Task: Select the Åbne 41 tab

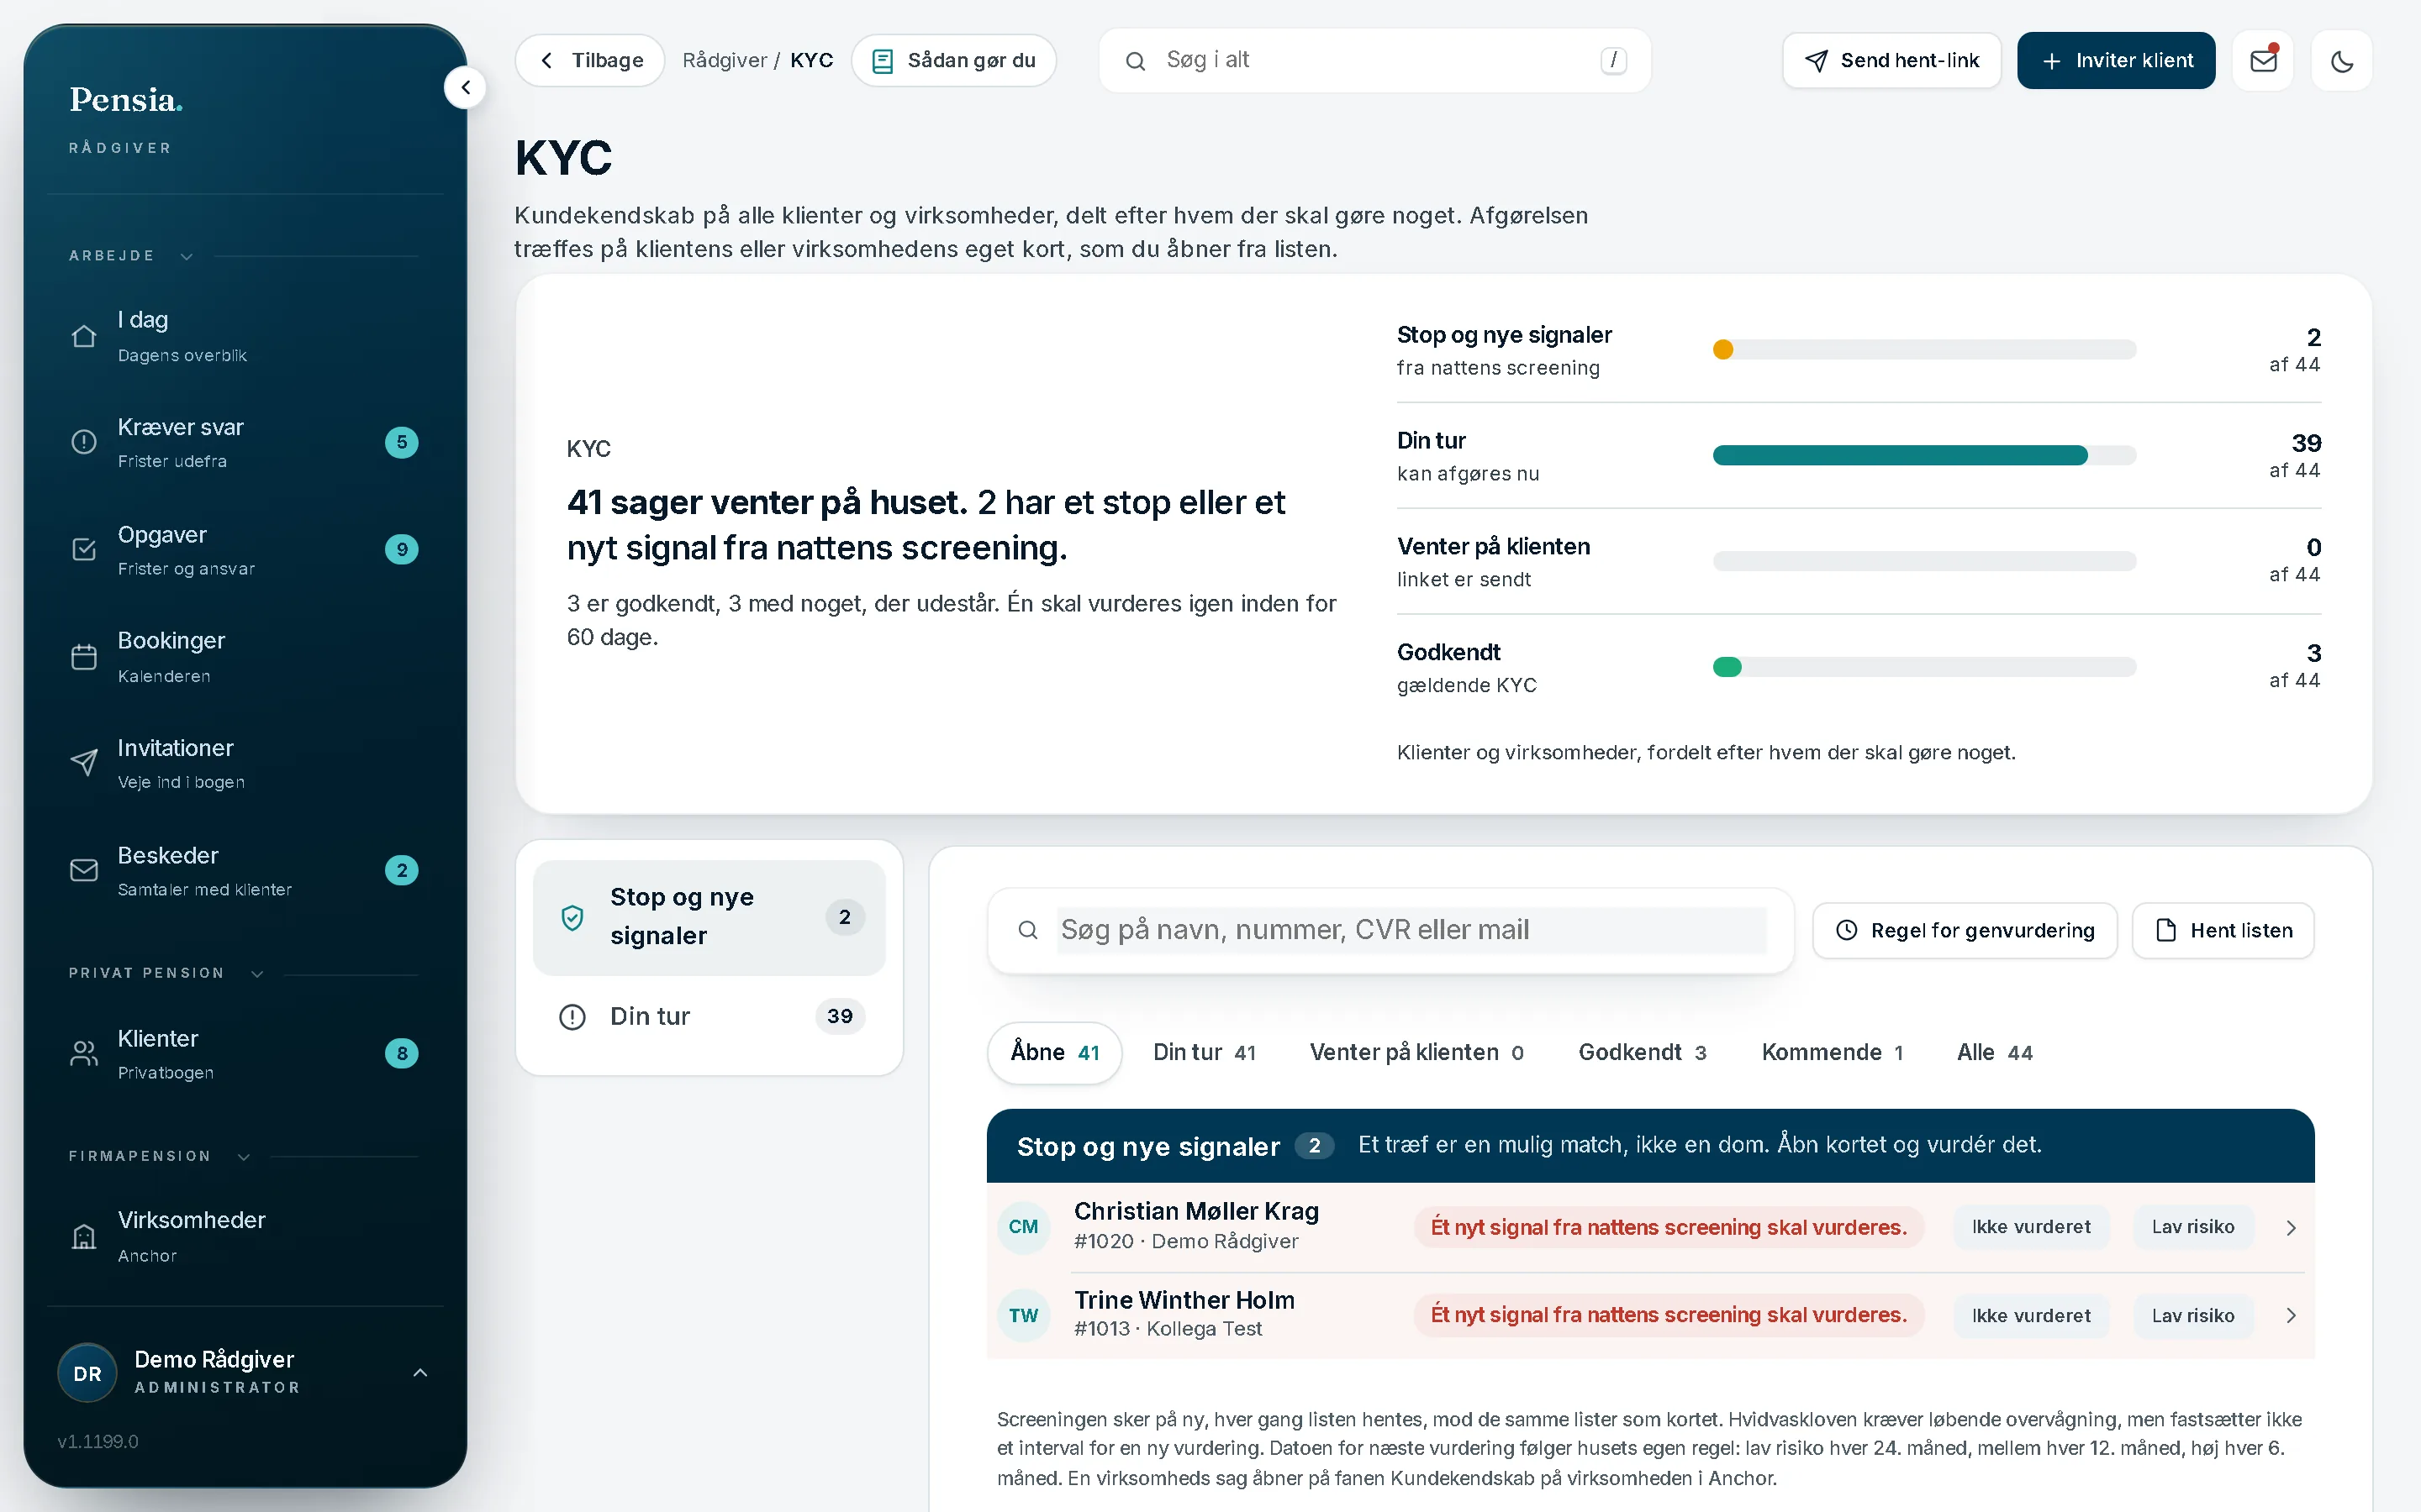Action: (x=1054, y=1052)
